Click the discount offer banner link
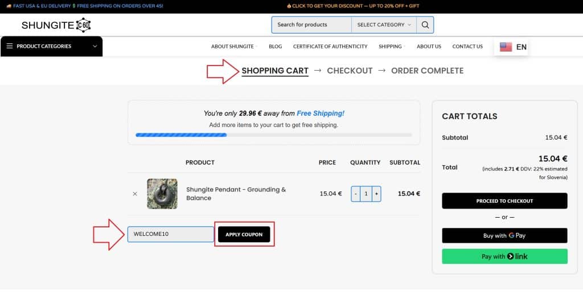 tap(353, 6)
